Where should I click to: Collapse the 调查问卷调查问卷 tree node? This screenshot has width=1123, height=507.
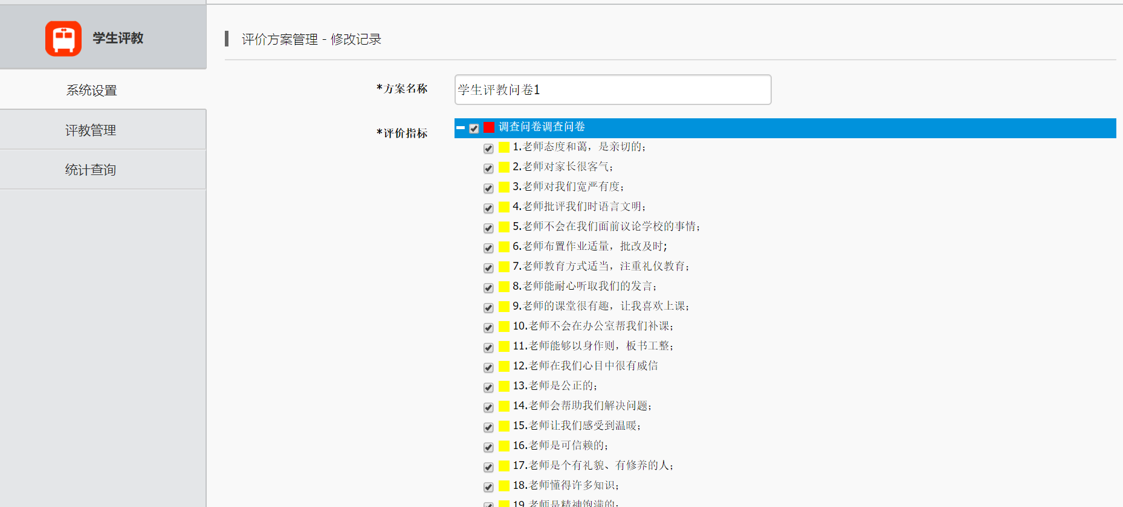click(x=461, y=128)
